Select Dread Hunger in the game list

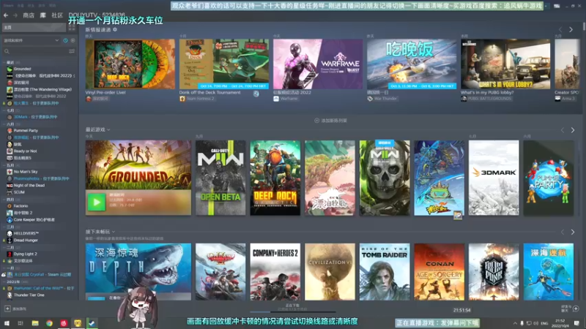click(26, 241)
